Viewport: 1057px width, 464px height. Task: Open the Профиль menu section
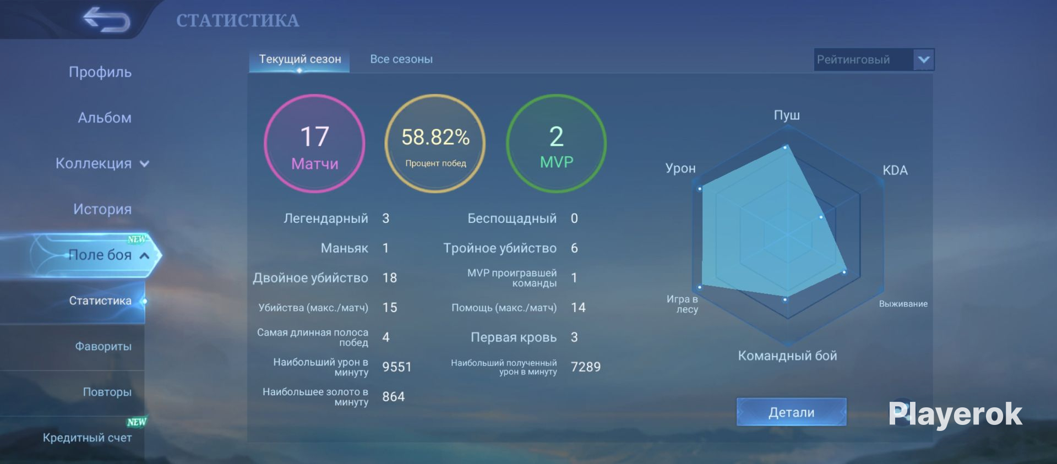point(100,72)
